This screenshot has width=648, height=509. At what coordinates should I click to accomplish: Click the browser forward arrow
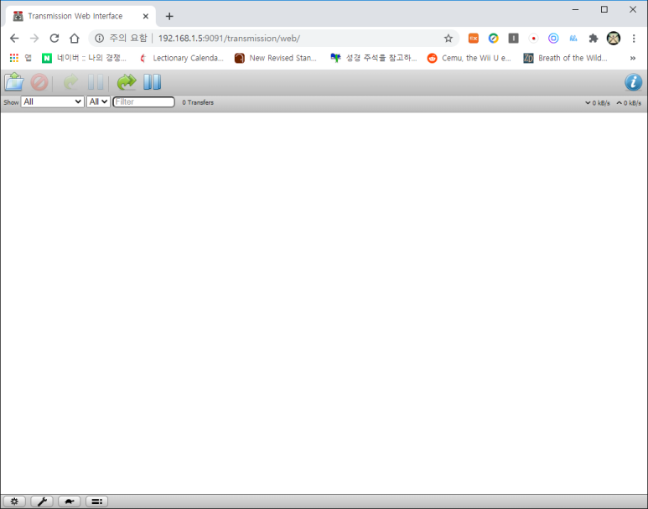click(34, 39)
